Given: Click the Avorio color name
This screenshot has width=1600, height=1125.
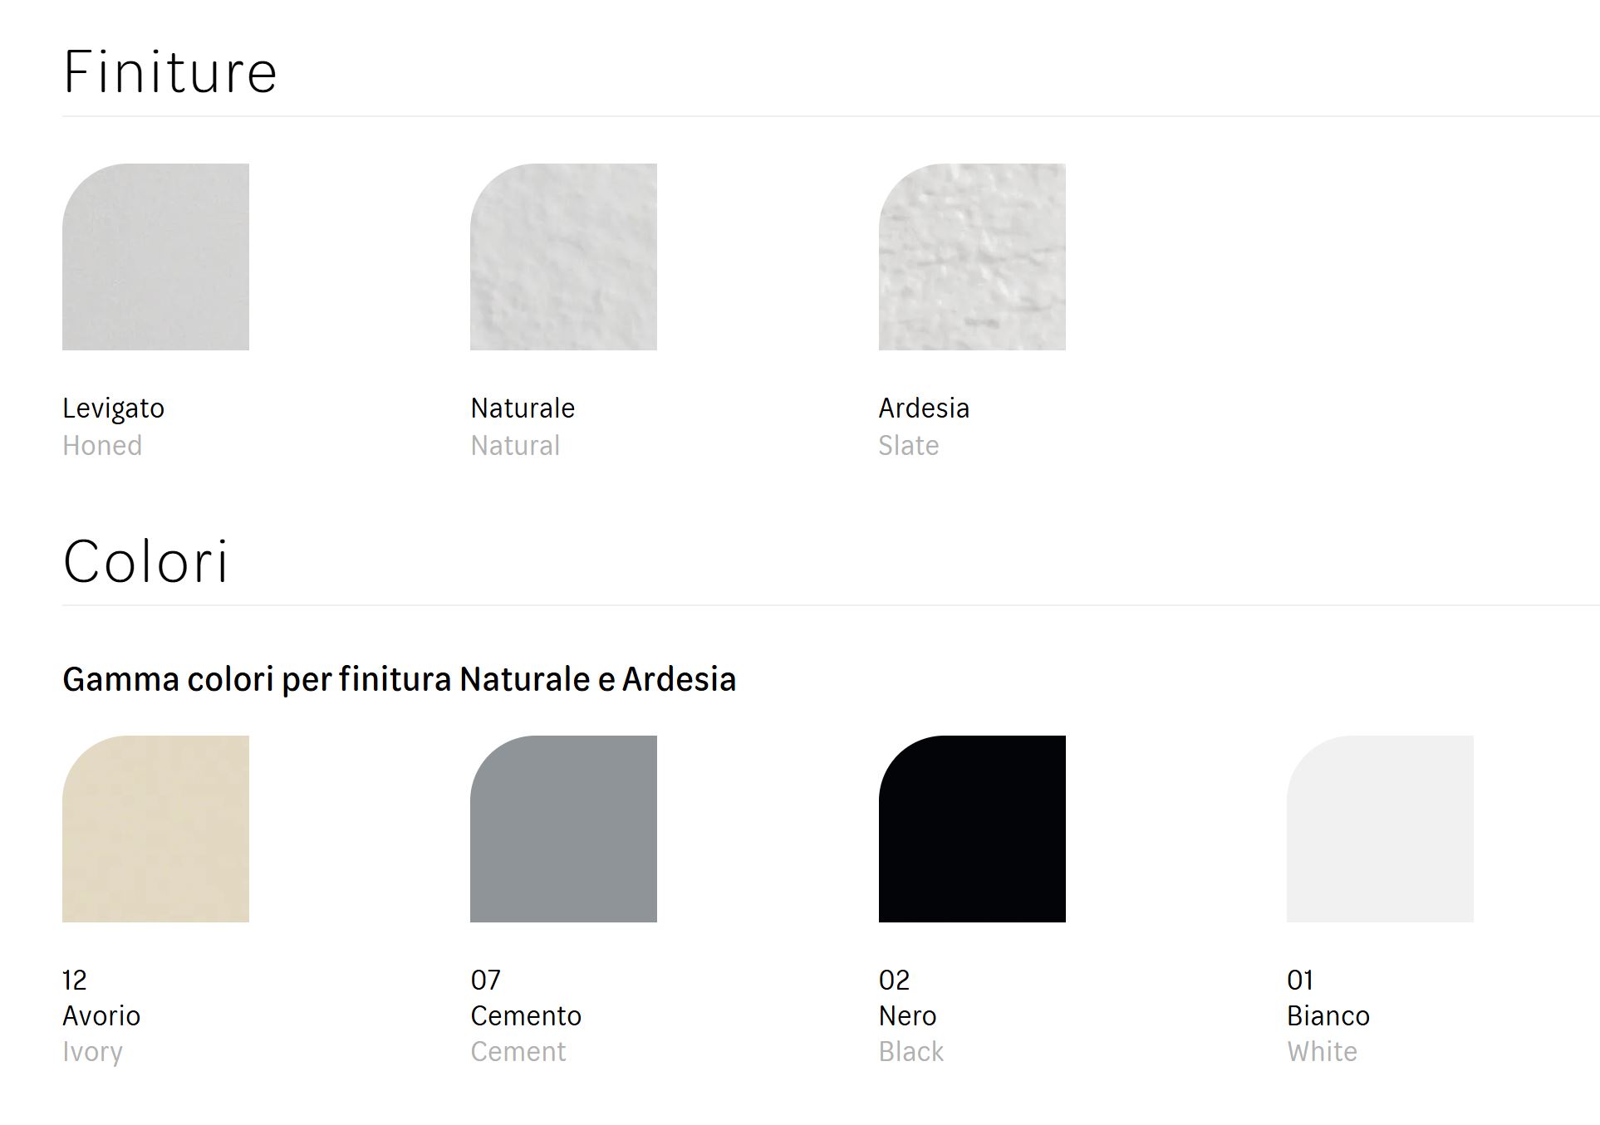Looking at the screenshot, I should [x=101, y=1015].
